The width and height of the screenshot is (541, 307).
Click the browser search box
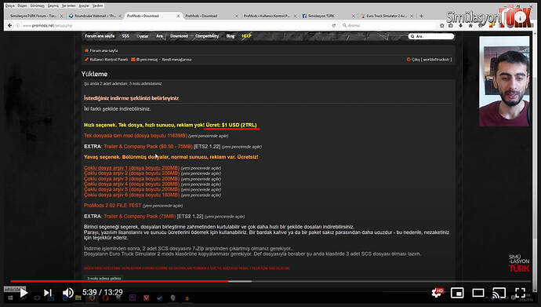click(388, 26)
